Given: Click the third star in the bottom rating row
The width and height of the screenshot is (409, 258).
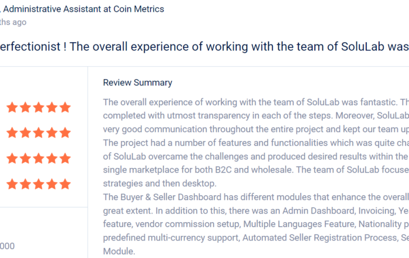Looking at the screenshot, I should pos(39,184).
